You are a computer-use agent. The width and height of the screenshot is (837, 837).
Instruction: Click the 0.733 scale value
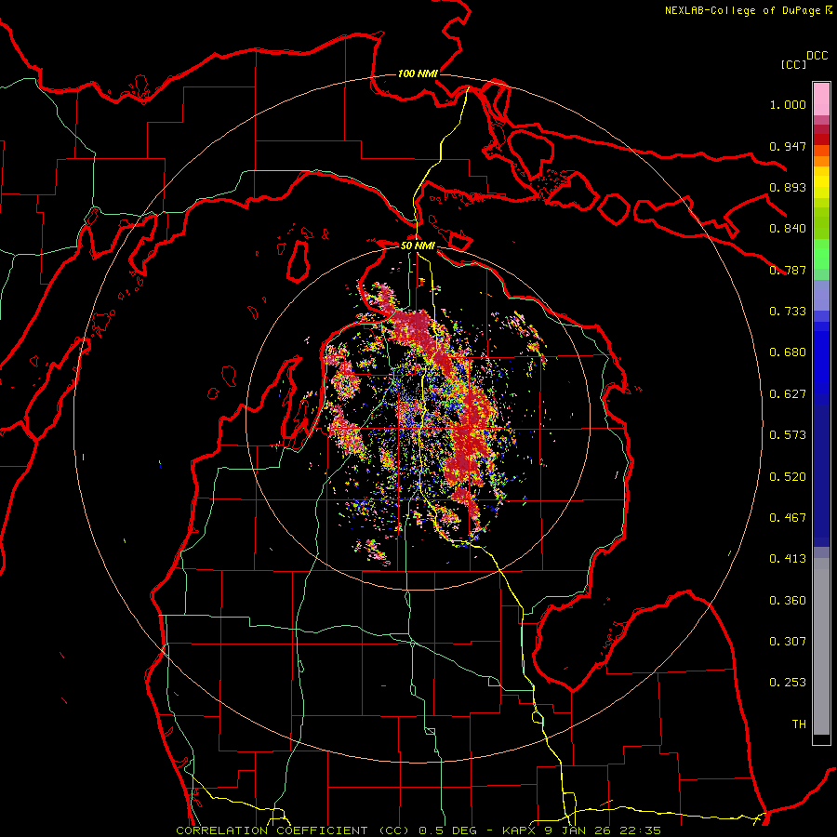pos(788,312)
